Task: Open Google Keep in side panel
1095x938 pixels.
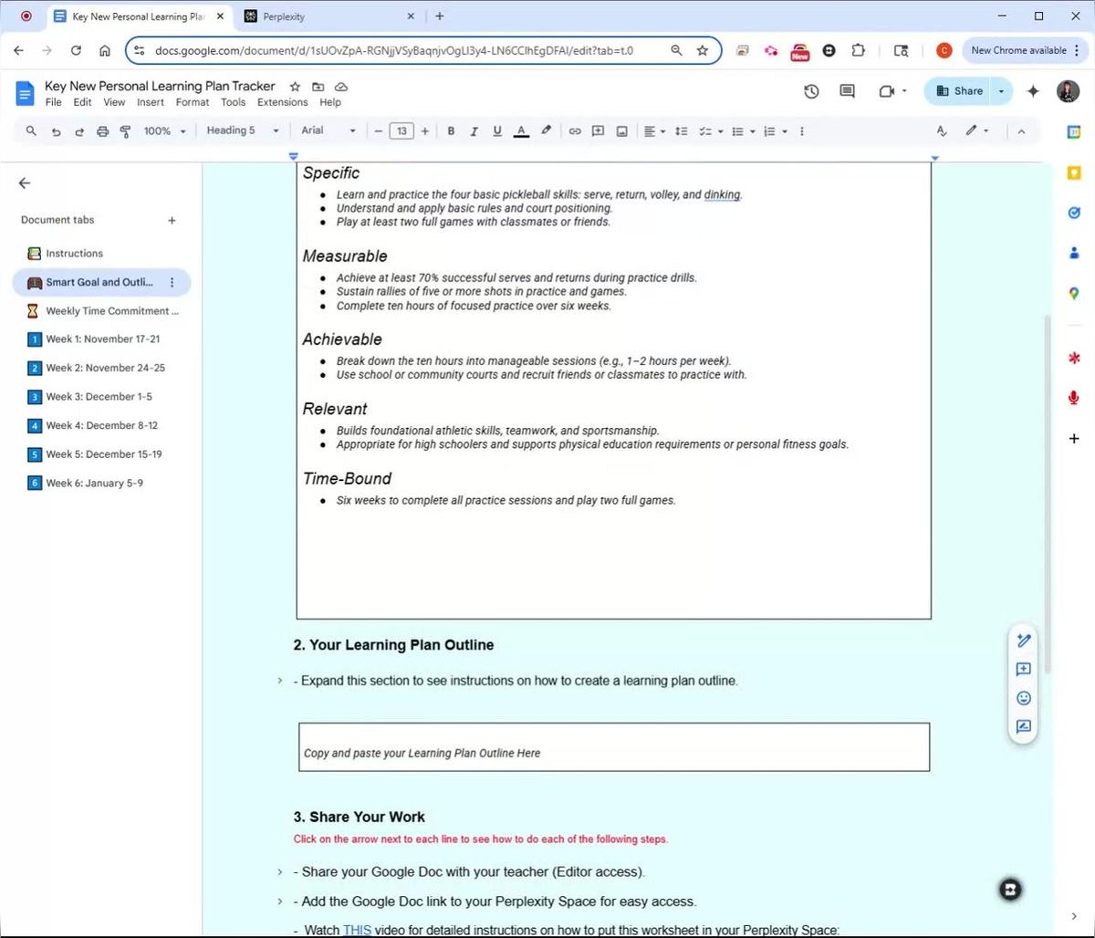Action: pyautogui.click(x=1074, y=172)
